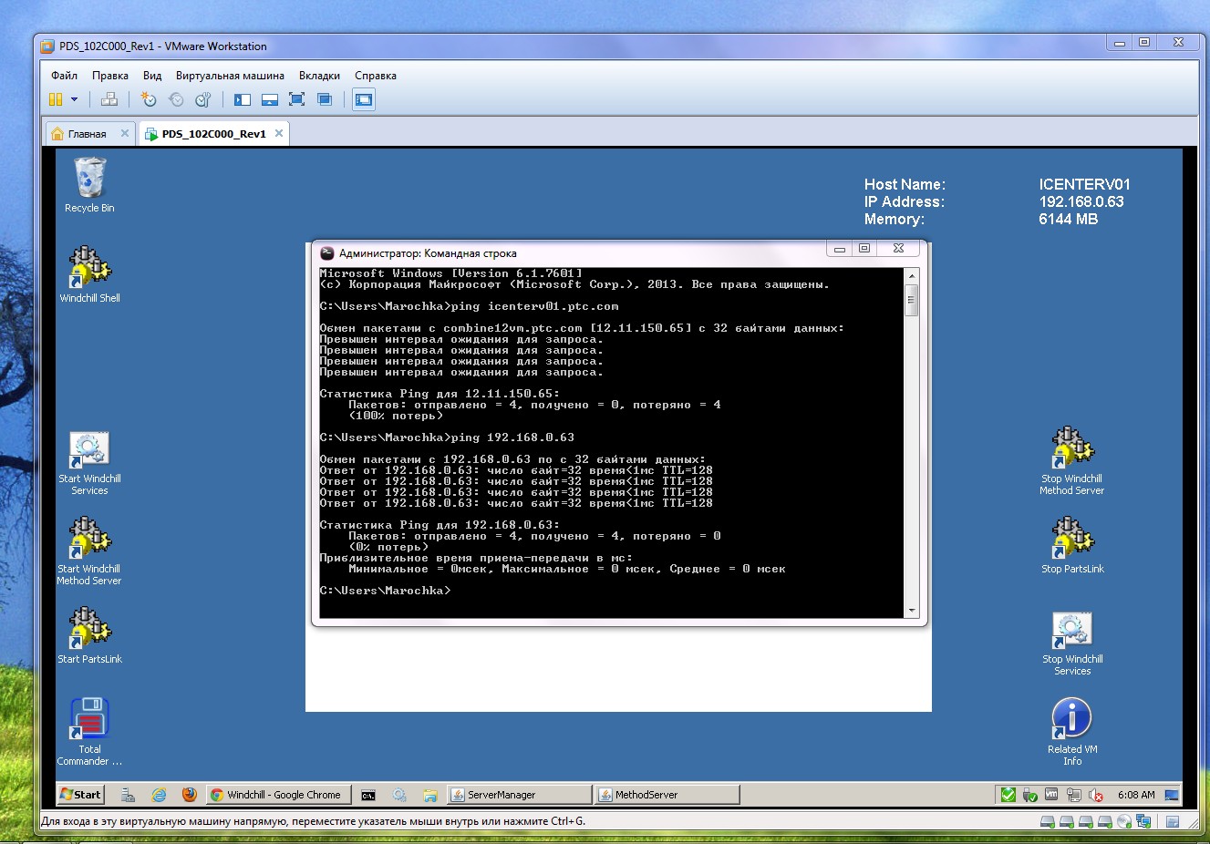Click the command prompt scroll down arrow
The height and width of the screenshot is (844, 1210).
[911, 610]
